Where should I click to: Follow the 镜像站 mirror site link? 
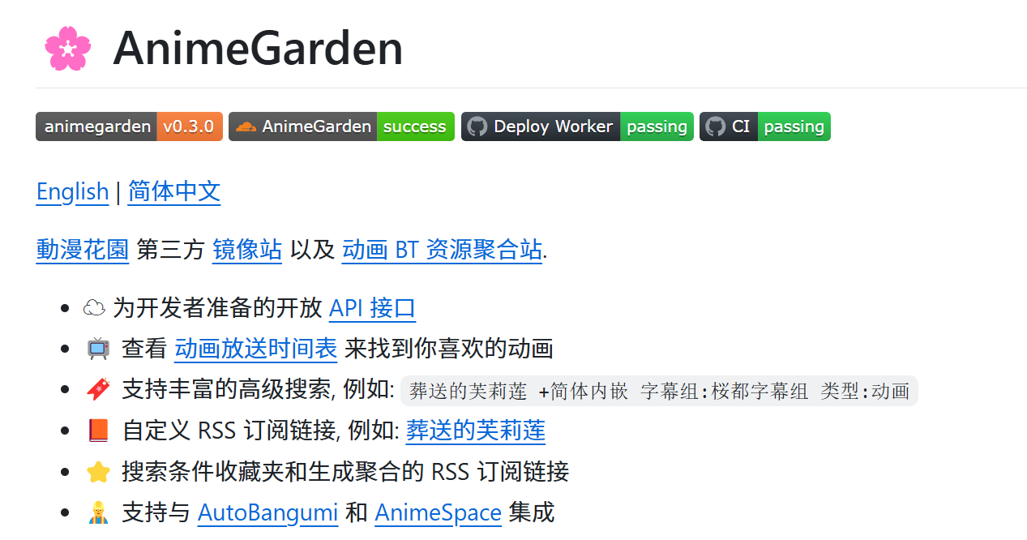247,250
